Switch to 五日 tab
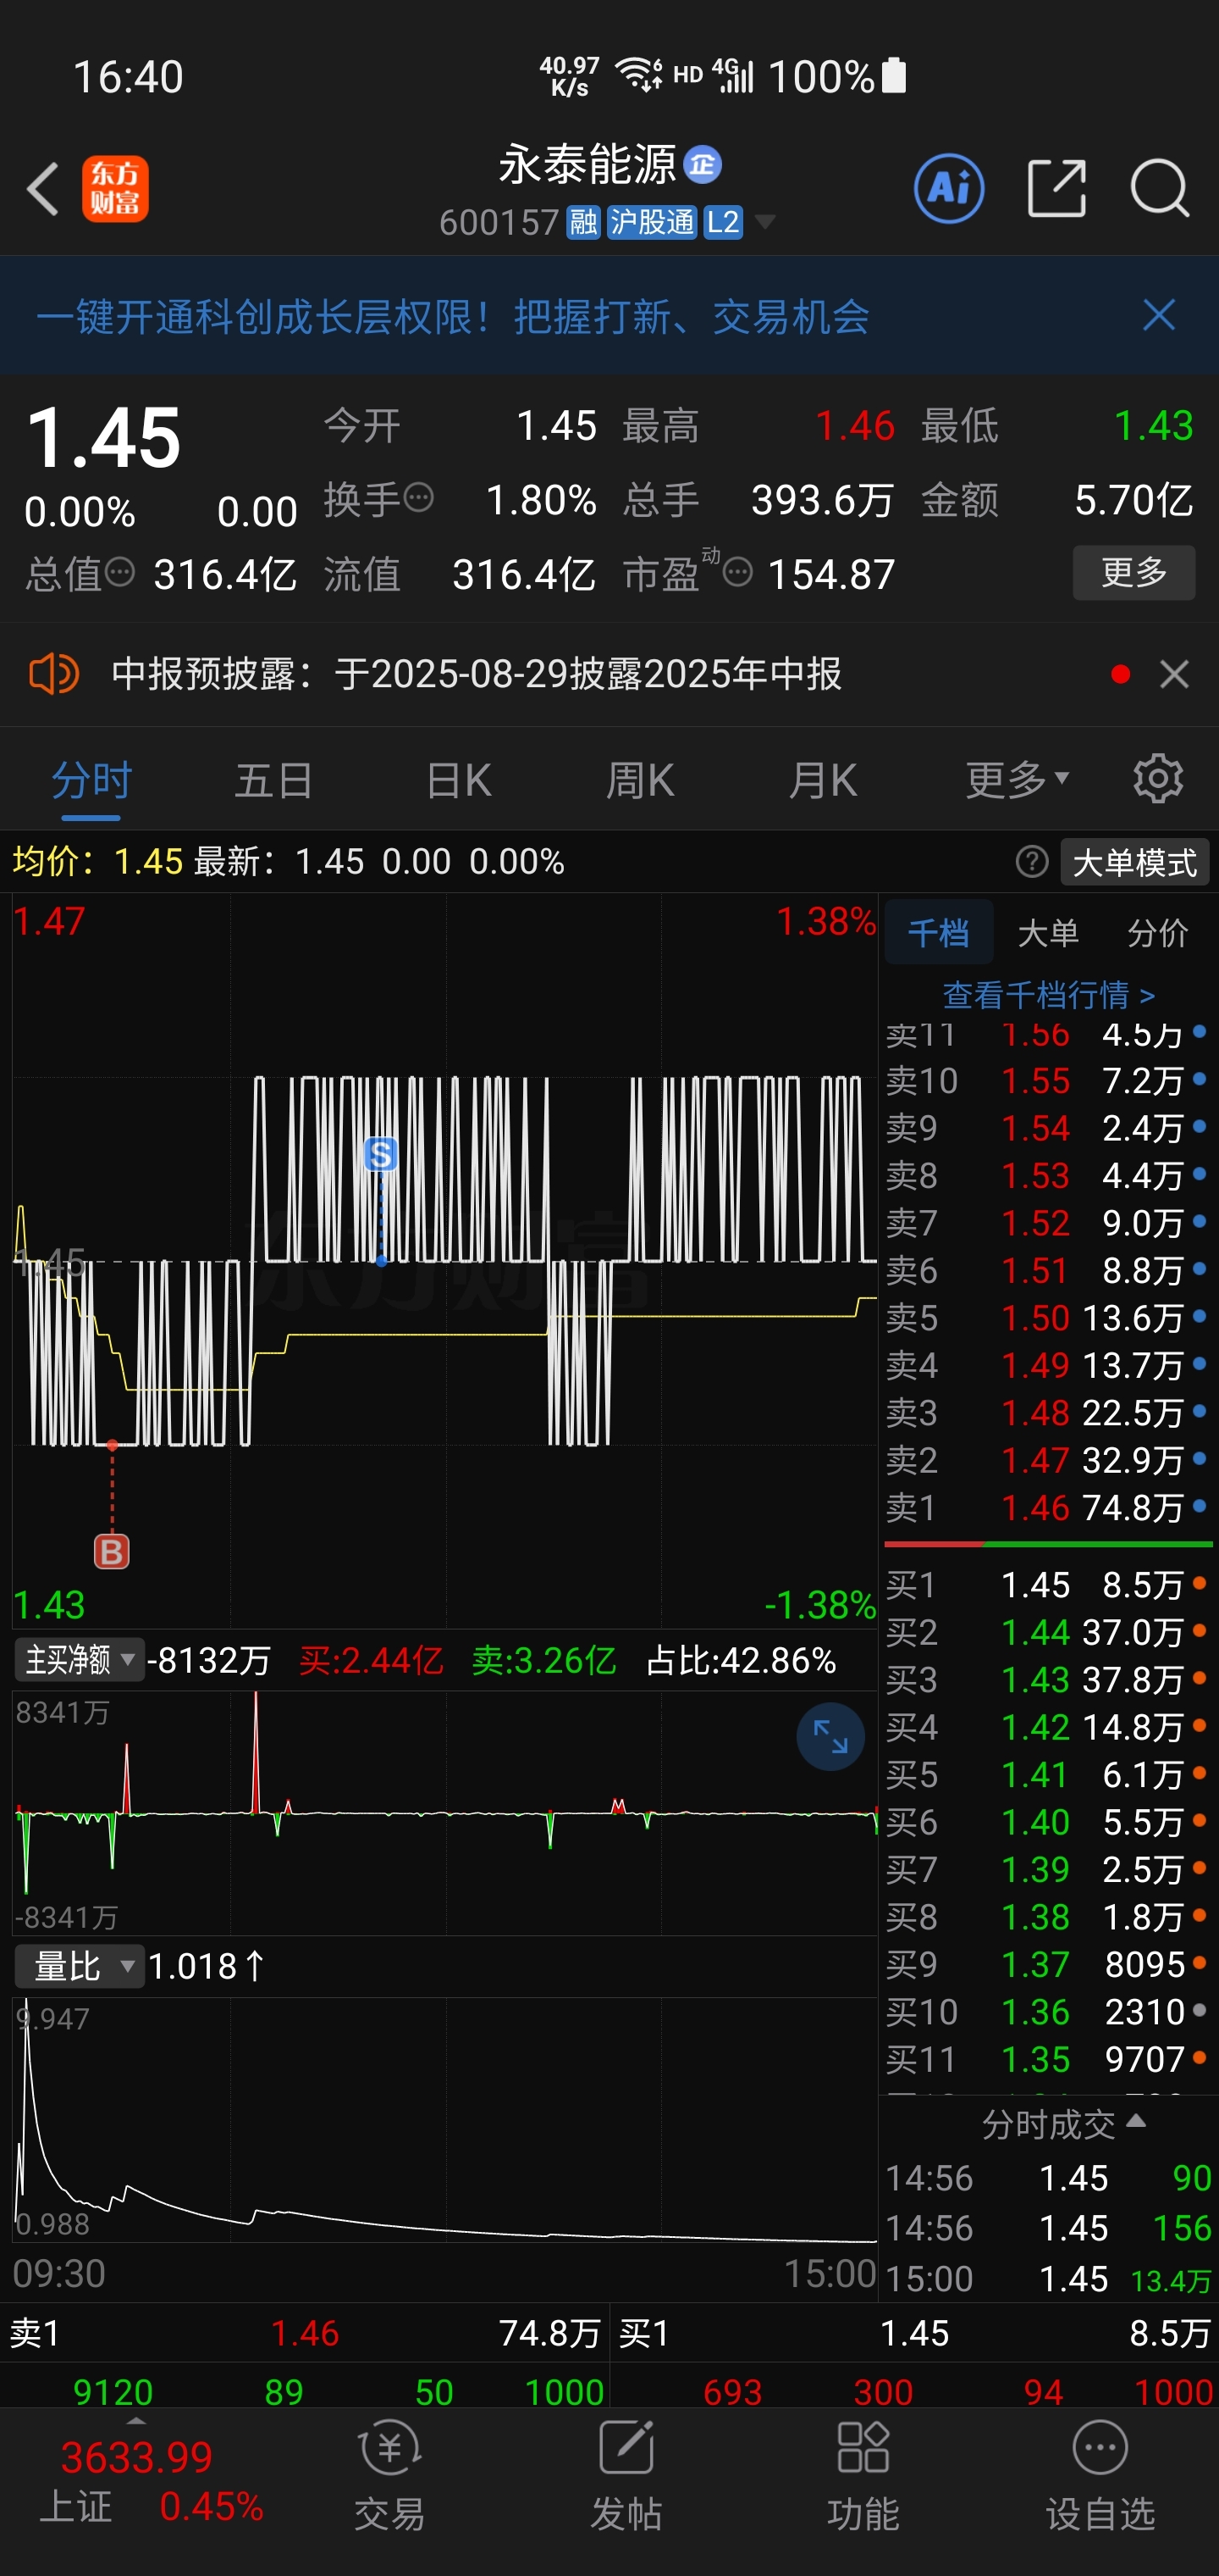 (x=273, y=779)
